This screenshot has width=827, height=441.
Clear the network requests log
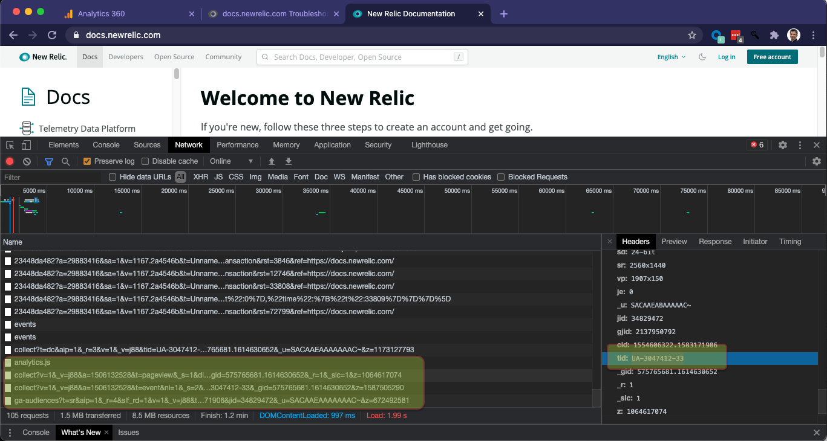click(25, 161)
